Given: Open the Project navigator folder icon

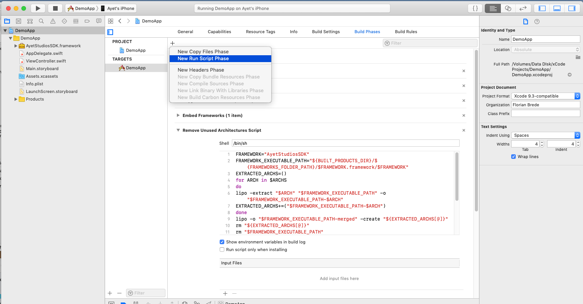Looking at the screenshot, I should point(7,21).
